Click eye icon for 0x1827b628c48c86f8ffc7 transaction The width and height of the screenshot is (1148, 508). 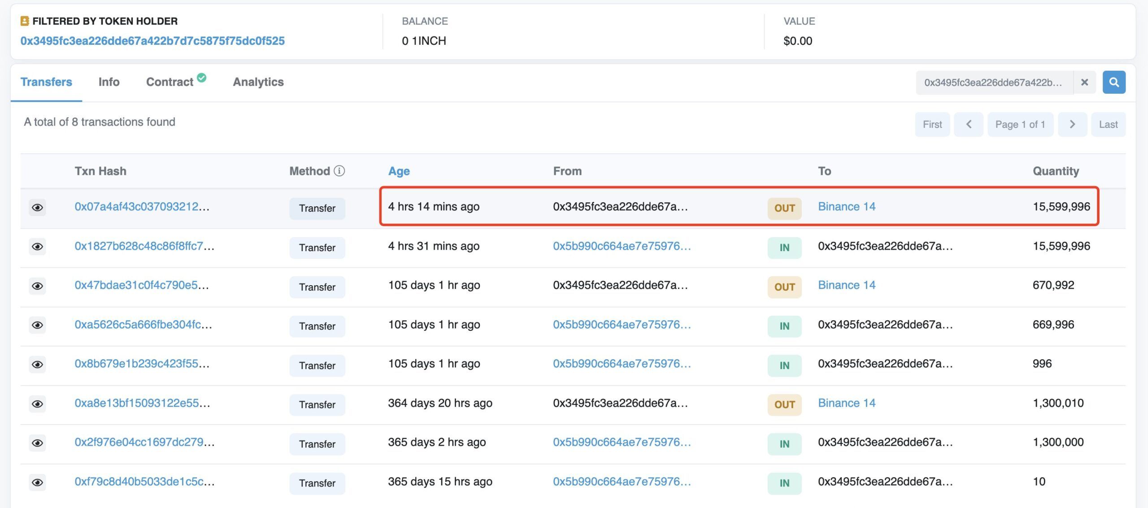pos(38,247)
